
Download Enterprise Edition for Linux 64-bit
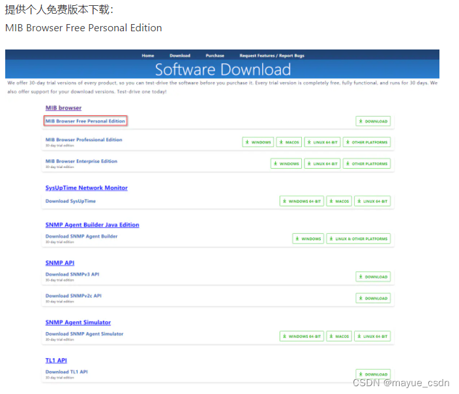pyautogui.click(x=322, y=163)
